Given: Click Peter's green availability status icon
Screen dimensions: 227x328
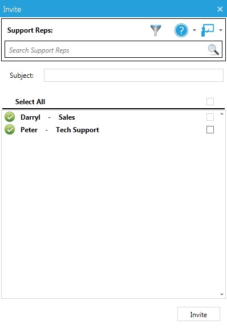Looking at the screenshot, I should click(10, 129).
